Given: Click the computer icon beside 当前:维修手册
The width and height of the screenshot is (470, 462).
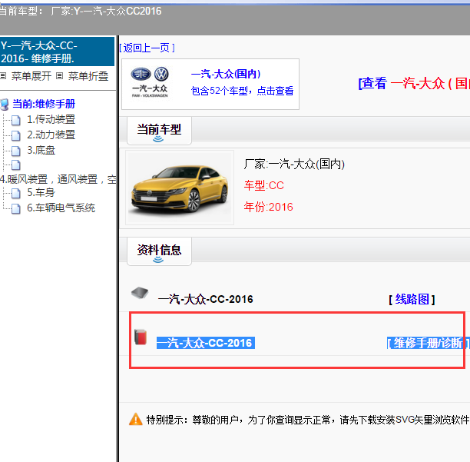Looking at the screenshot, I should [5, 105].
